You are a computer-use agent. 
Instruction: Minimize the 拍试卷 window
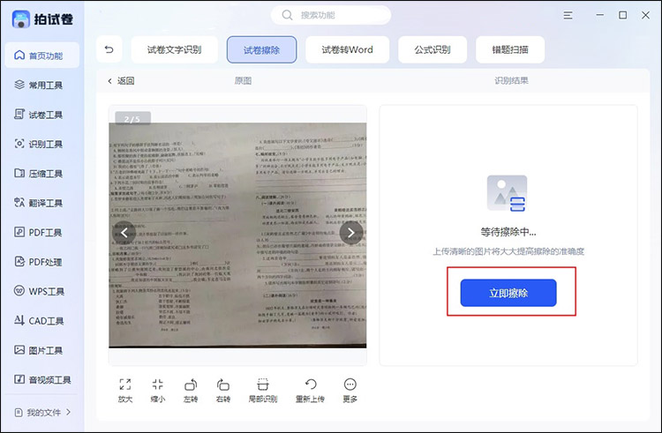(600, 15)
